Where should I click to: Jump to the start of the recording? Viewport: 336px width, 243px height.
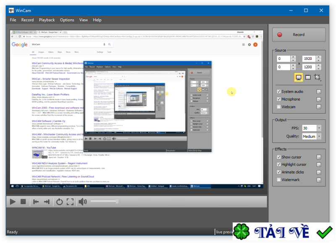point(36,202)
